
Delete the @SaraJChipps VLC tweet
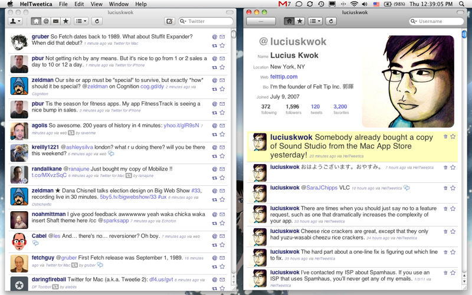(445, 188)
